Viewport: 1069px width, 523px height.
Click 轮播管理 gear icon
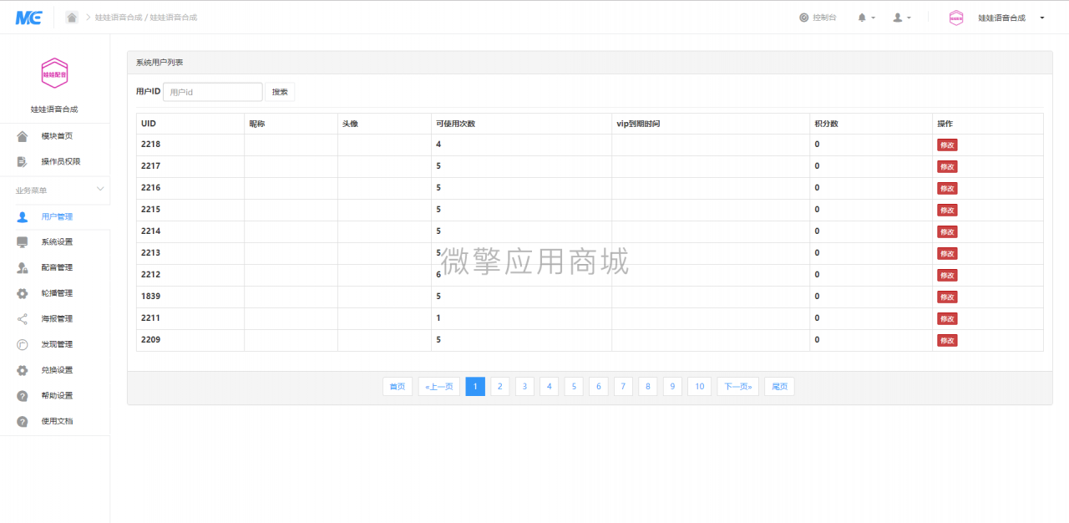coord(23,293)
